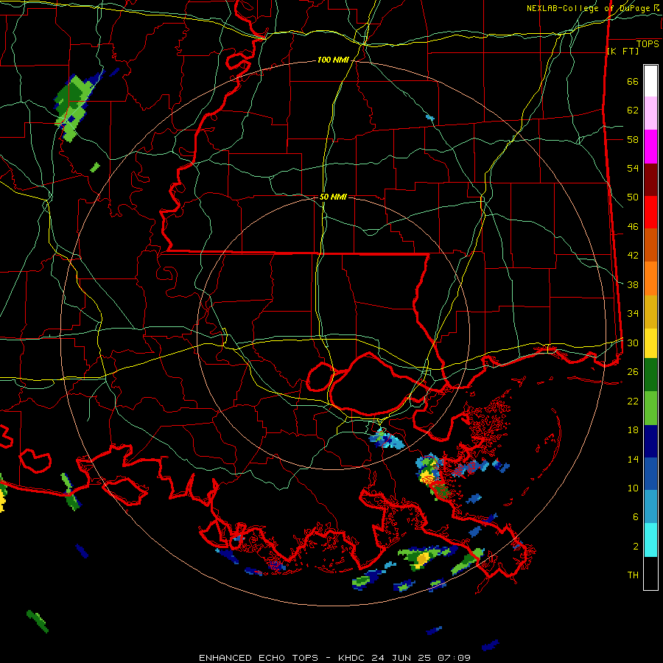Pick the dark green legend swatch
This screenshot has width=663, height=663.
tap(650, 375)
